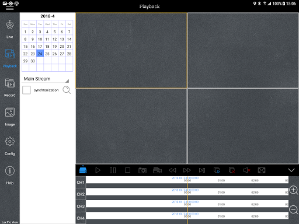Click the battery status icon

284,3
